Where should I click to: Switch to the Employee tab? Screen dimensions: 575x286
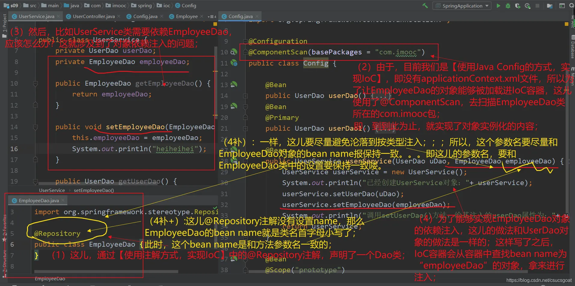[x=187, y=17]
